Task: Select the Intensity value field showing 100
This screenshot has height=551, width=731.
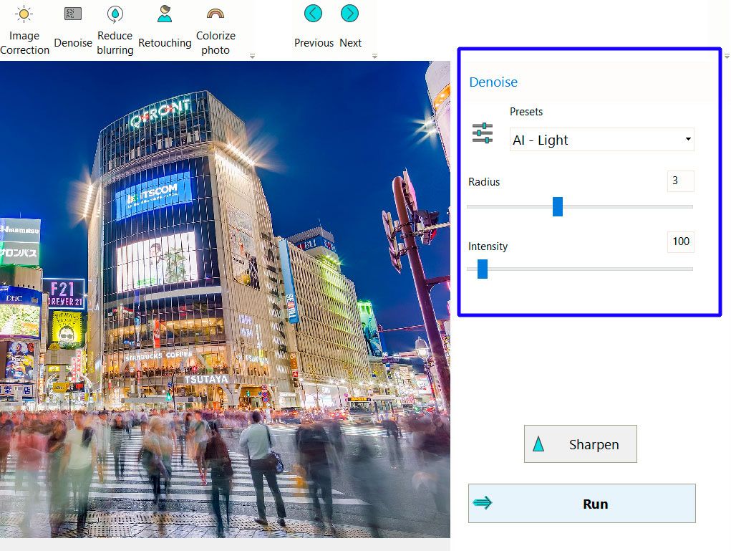Action: 680,241
